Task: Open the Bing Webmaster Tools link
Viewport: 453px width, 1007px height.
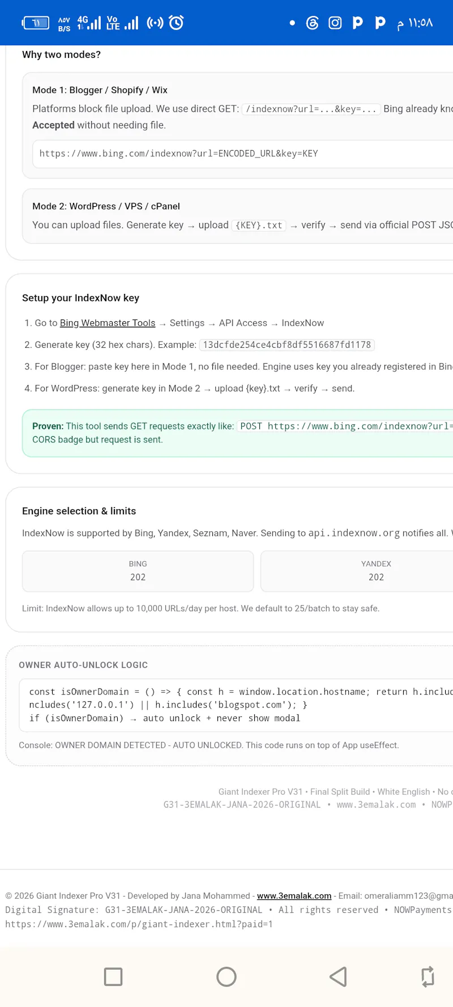Action: [108, 323]
